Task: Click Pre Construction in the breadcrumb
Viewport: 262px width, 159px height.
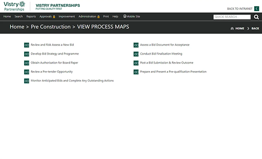Action: [x=51, y=27]
